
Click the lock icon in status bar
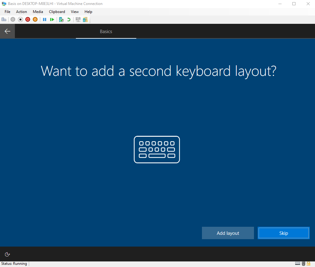click(x=308, y=263)
